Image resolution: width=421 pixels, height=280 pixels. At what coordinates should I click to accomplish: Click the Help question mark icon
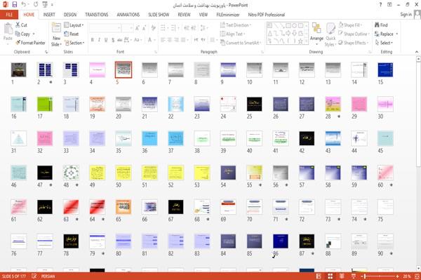click(380, 5)
